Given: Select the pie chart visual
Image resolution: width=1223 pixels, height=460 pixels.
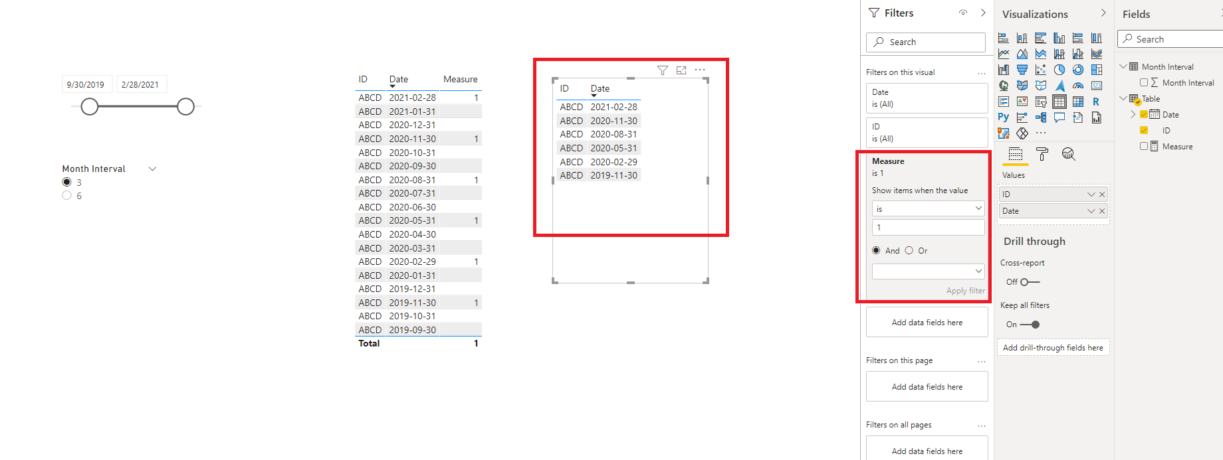Looking at the screenshot, I should [1059, 70].
